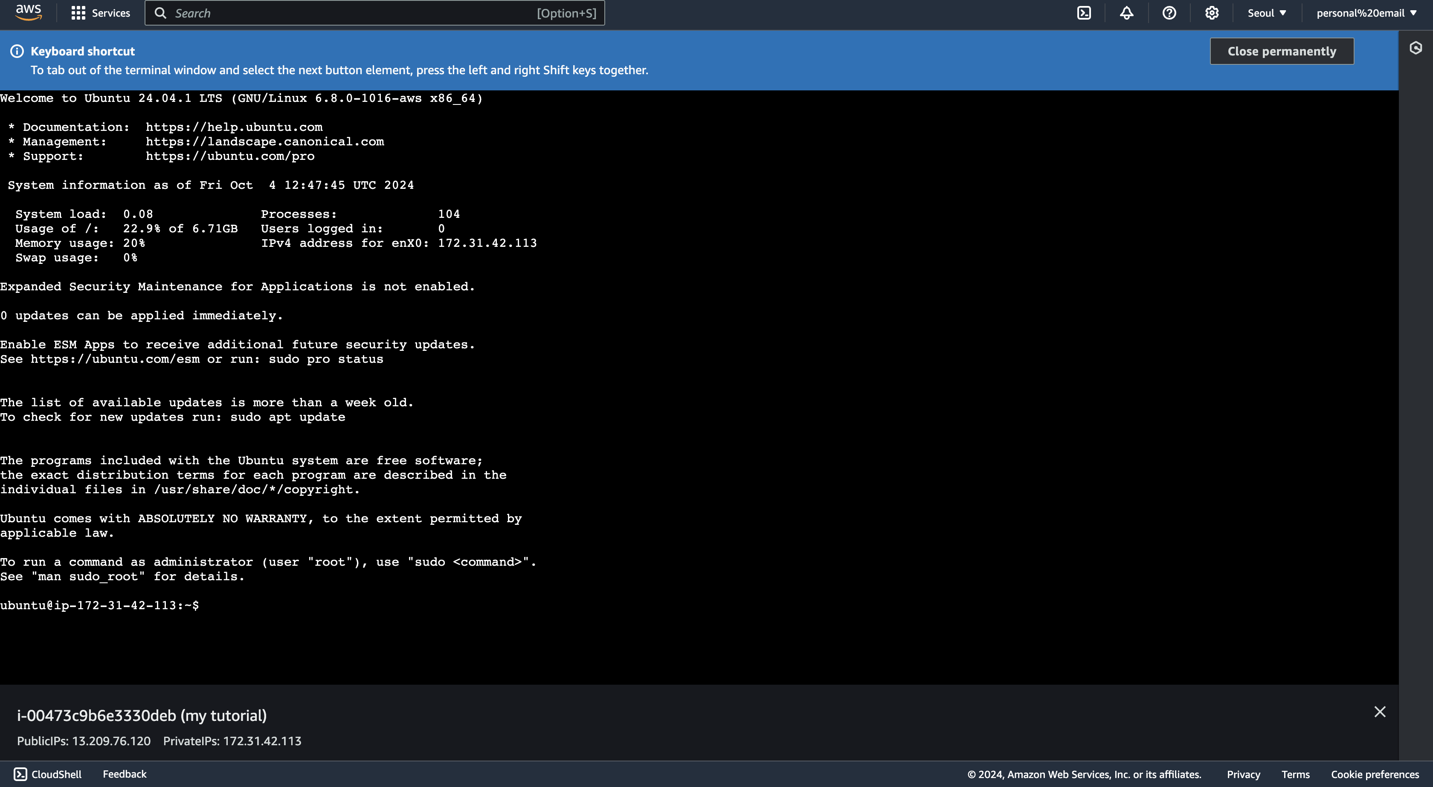
Task: Open the Services grid menu
Action: (78, 13)
